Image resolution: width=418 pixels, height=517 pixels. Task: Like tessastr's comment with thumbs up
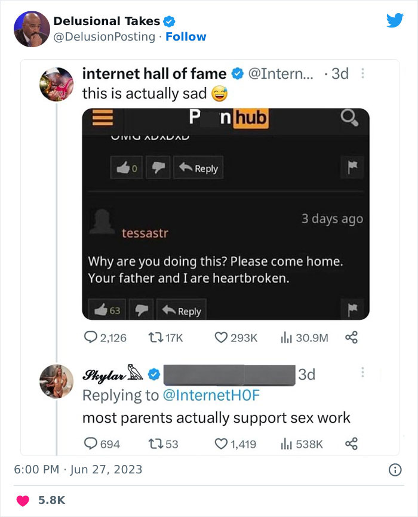click(102, 308)
